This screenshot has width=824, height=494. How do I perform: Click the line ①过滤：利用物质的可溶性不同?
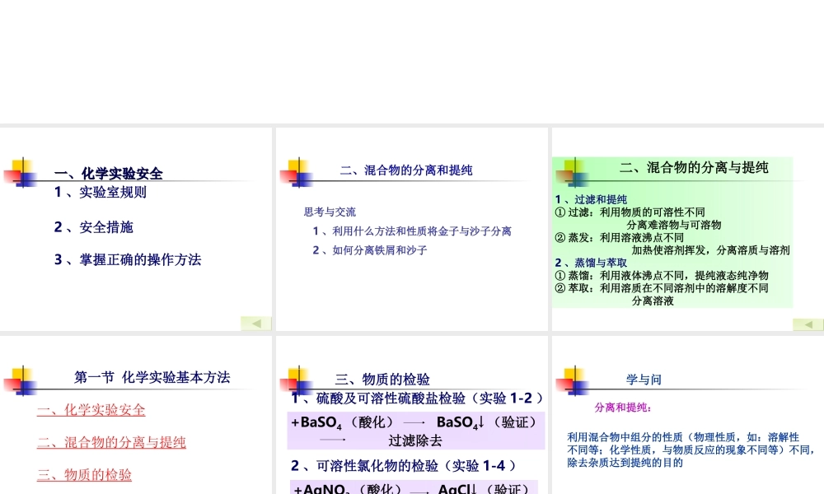click(630, 212)
